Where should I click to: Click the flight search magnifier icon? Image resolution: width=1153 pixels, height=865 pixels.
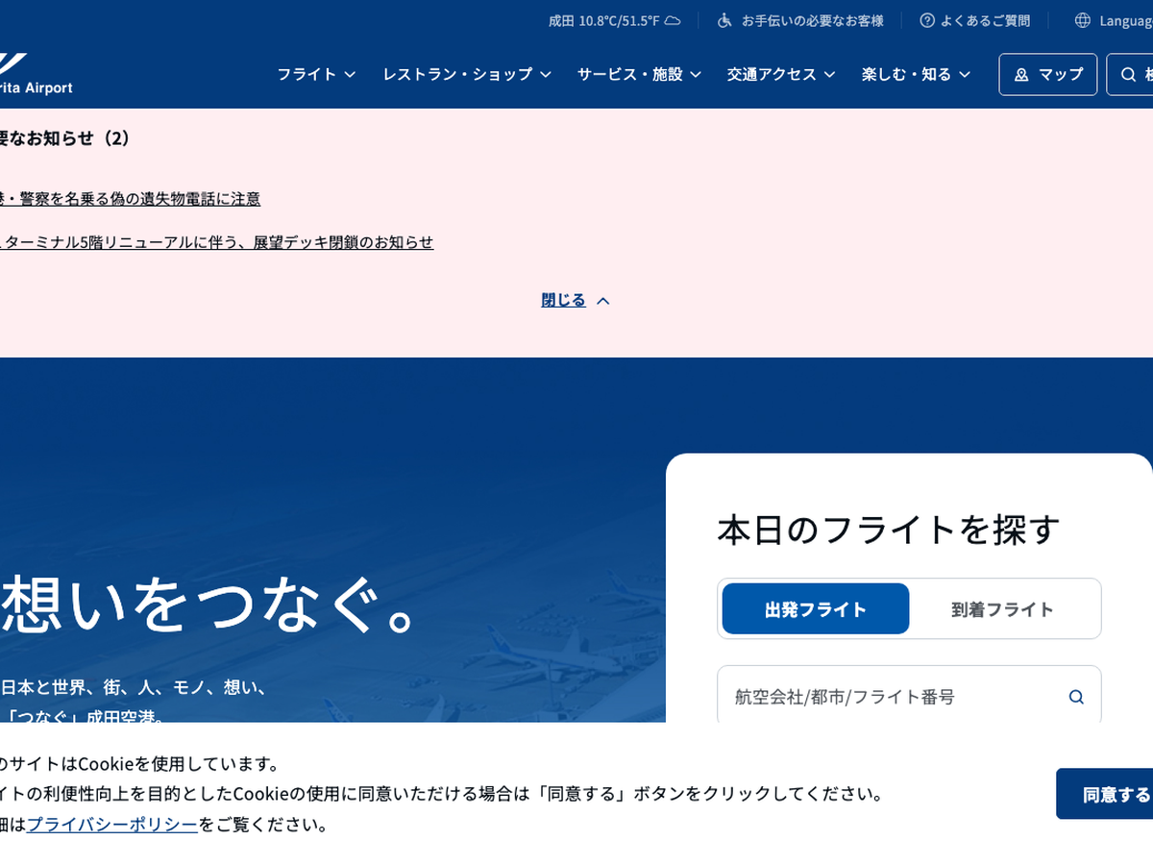[x=1076, y=697]
